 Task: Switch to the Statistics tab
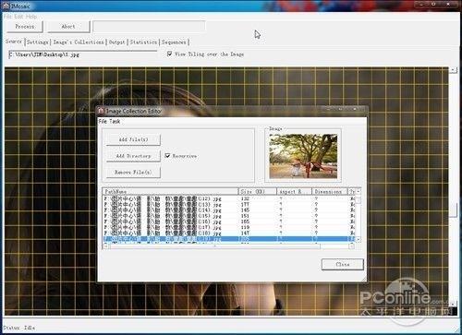coord(143,42)
